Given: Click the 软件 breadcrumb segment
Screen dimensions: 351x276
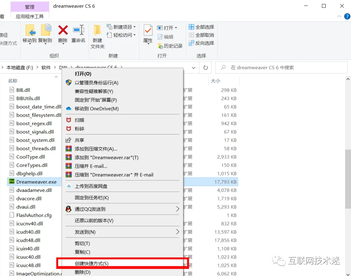Looking at the screenshot, I should (x=46, y=68).
